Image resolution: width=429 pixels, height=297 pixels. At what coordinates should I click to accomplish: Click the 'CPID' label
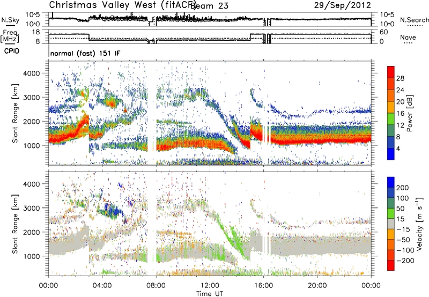(12, 51)
